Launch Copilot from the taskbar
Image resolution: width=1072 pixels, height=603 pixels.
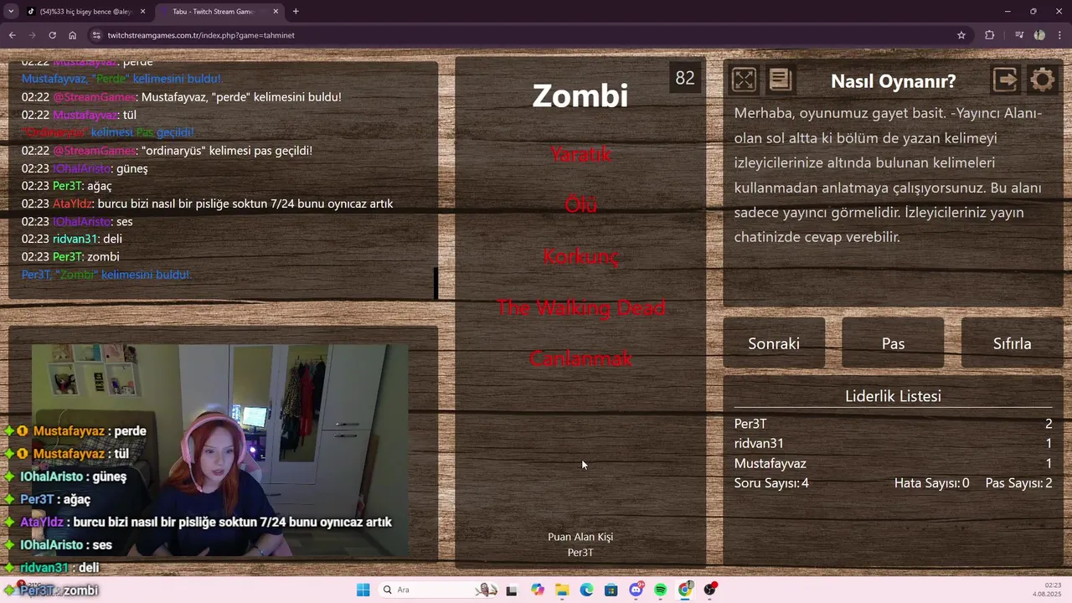pyautogui.click(x=537, y=590)
